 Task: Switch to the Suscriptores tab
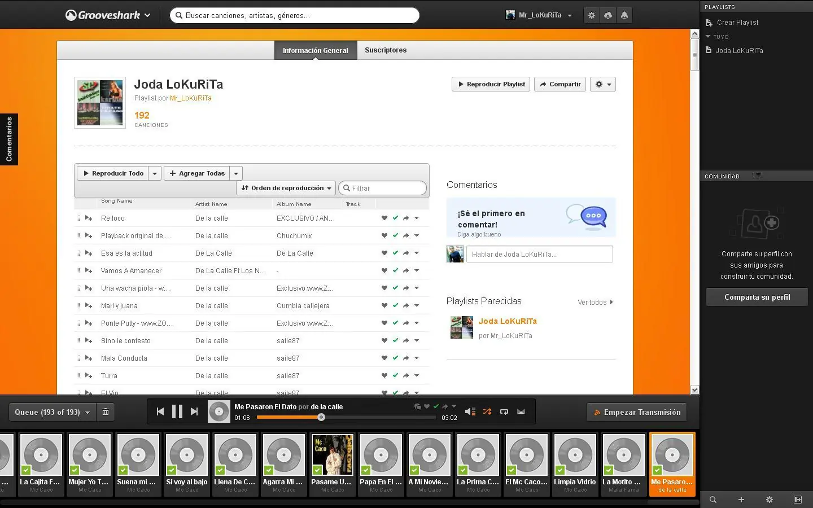(x=386, y=50)
